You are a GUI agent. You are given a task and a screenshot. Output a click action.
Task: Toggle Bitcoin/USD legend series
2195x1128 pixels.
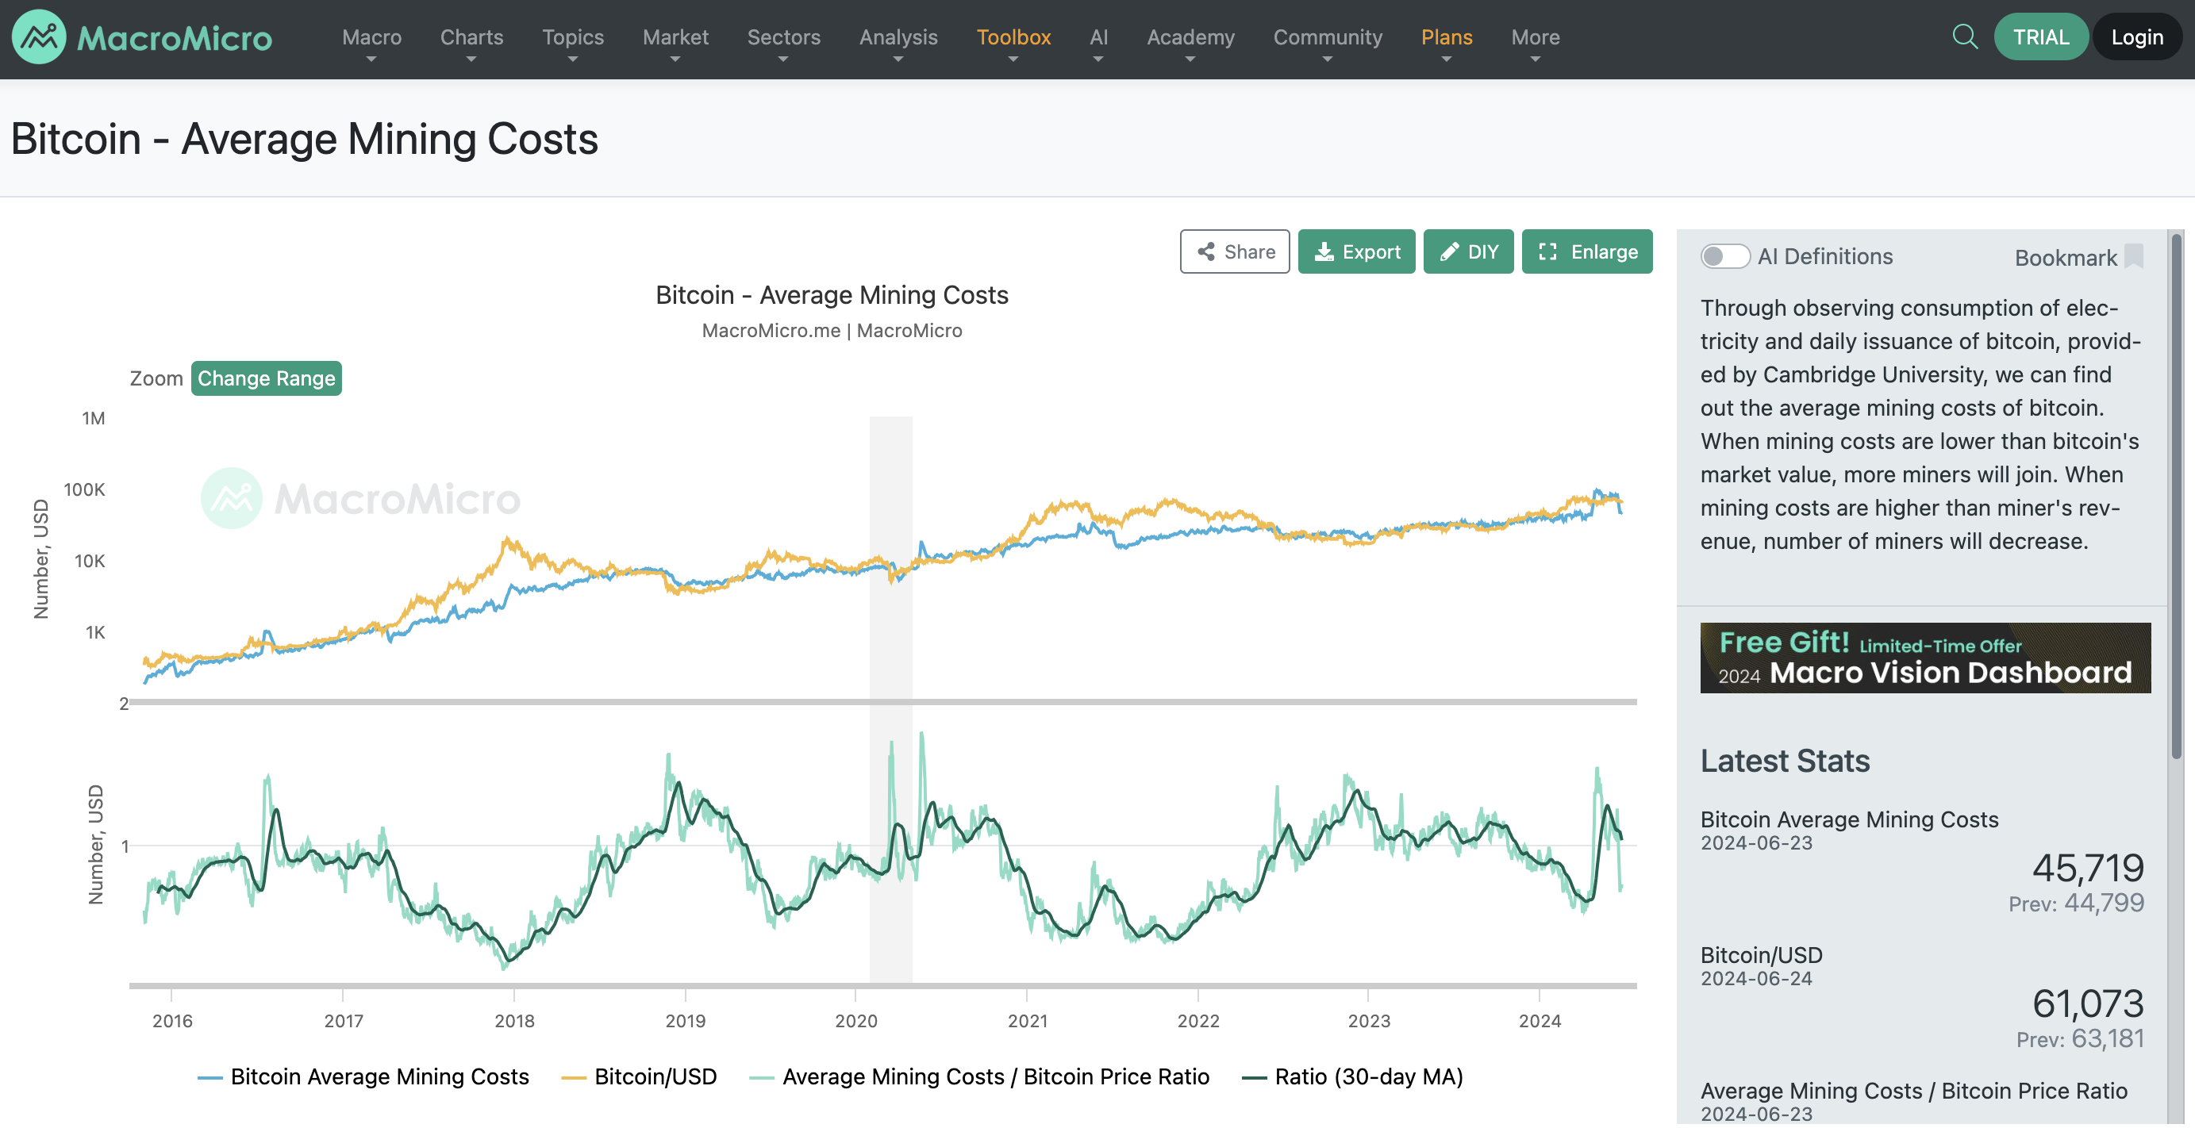(x=655, y=1077)
